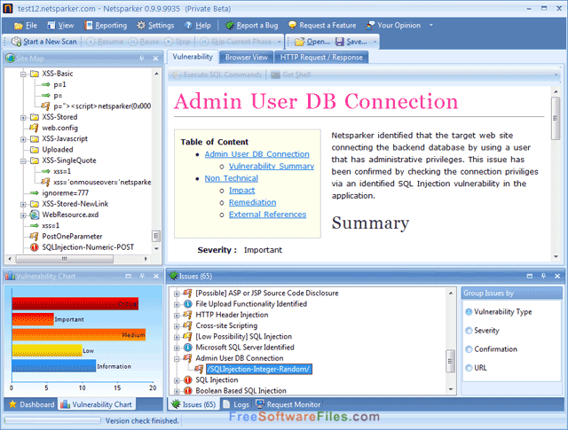Follow the Impact link
This screenshot has height=430, width=568.
[x=241, y=191]
